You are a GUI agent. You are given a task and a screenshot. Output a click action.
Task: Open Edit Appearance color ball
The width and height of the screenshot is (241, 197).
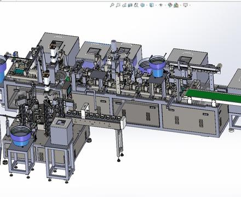[170, 5]
